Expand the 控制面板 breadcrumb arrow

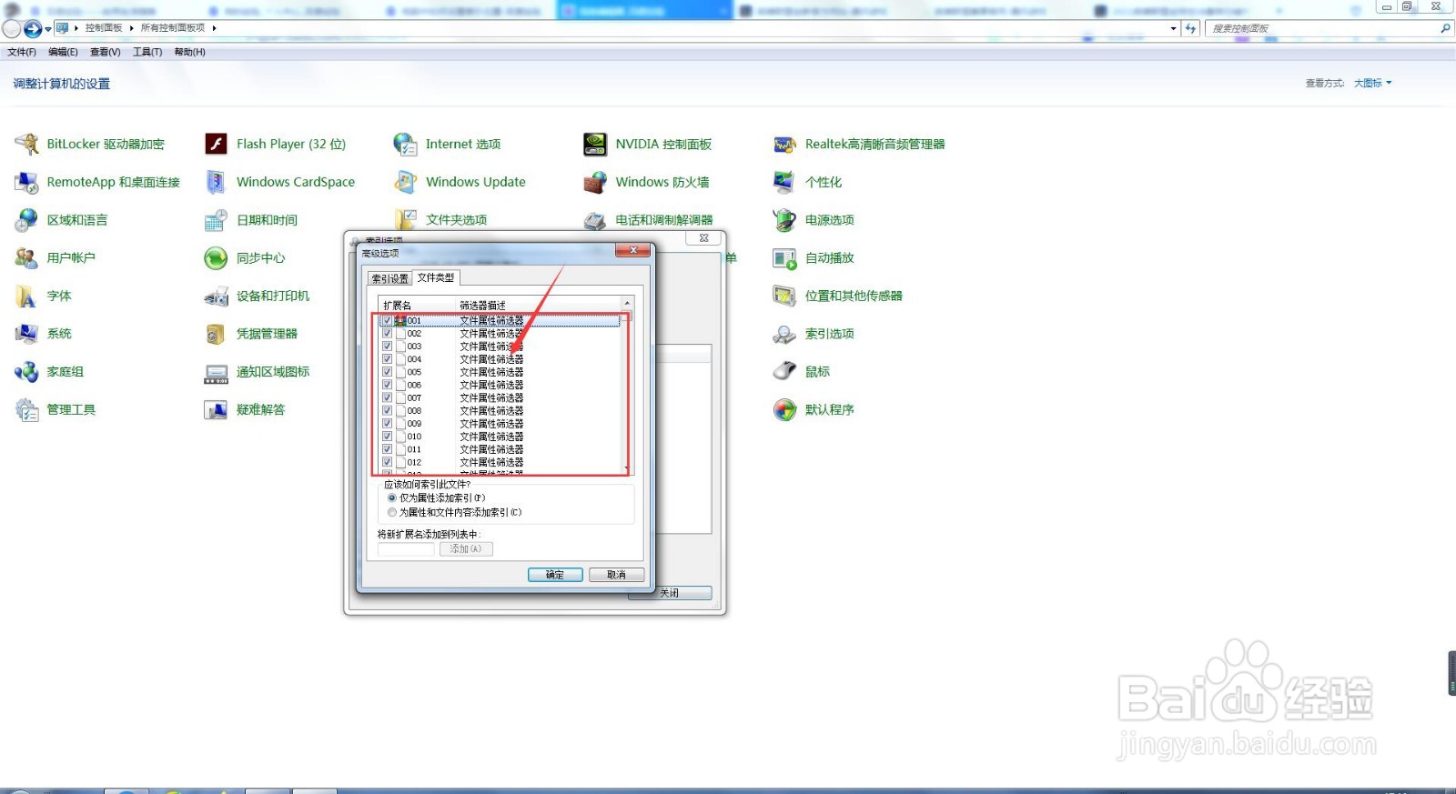point(131,28)
